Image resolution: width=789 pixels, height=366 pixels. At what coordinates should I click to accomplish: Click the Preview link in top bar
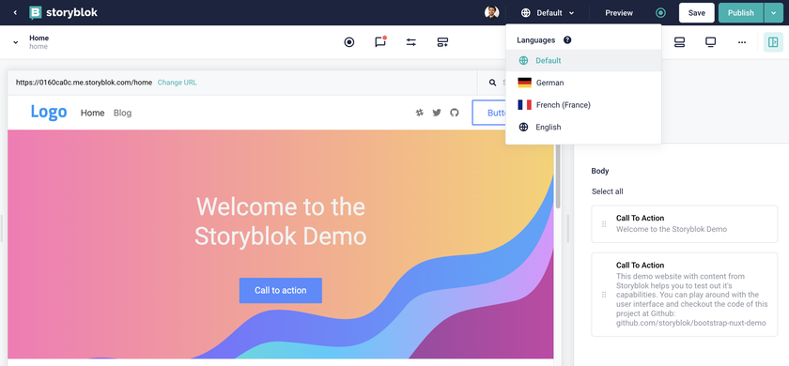click(619, 13)
